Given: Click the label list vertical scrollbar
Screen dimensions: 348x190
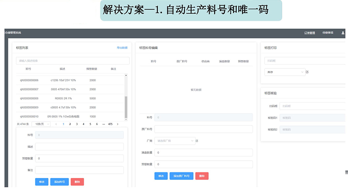Looking at the screenshot, I should pyautogui.click(x=125, y=106).
